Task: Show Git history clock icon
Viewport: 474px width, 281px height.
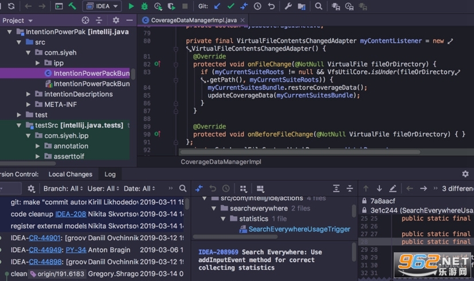Action: [x=257, y=6]
